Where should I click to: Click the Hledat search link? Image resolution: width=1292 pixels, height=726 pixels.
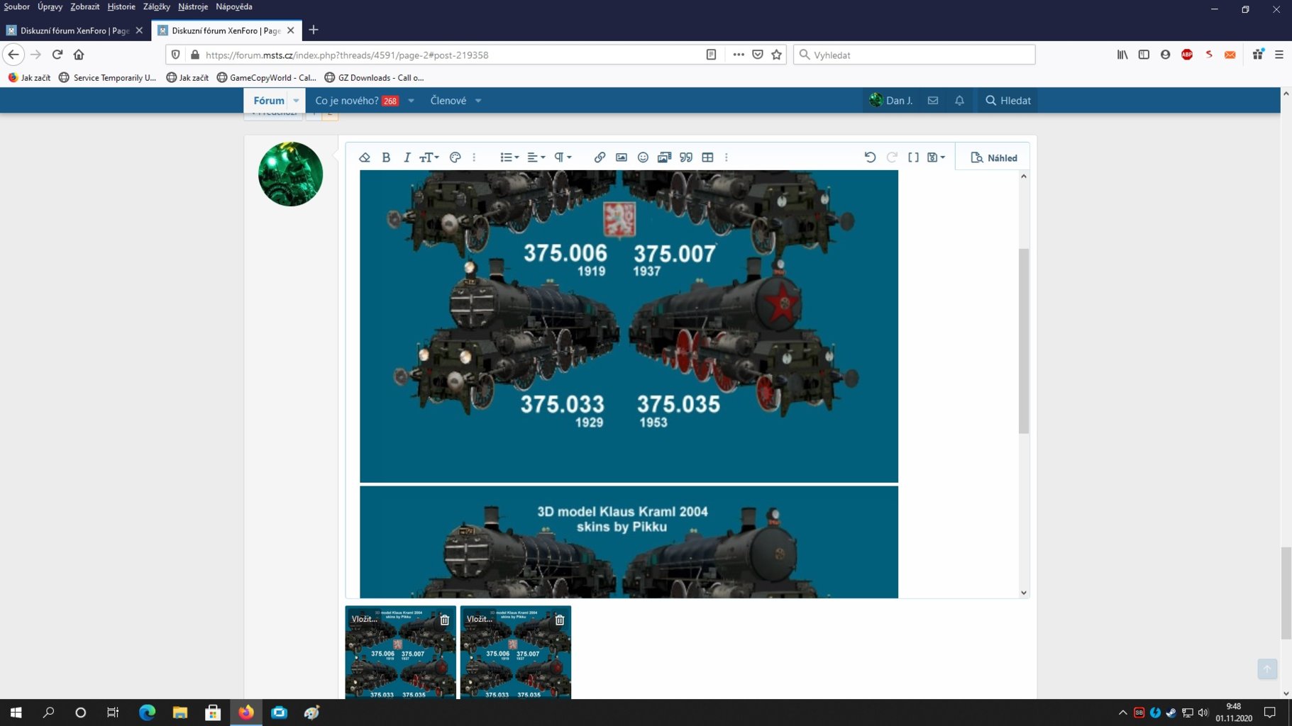(1007, 101)
